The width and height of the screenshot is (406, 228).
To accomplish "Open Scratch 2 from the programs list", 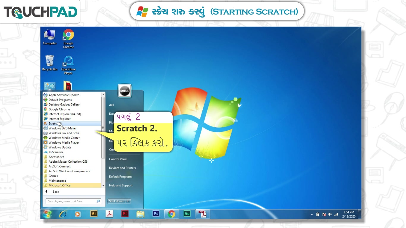I will [x=72, y=123].
